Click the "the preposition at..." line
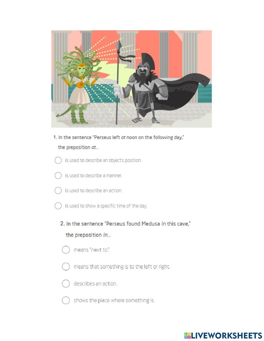Image resolution: width=264 pixels, height=341 pixels. [78, 147]
